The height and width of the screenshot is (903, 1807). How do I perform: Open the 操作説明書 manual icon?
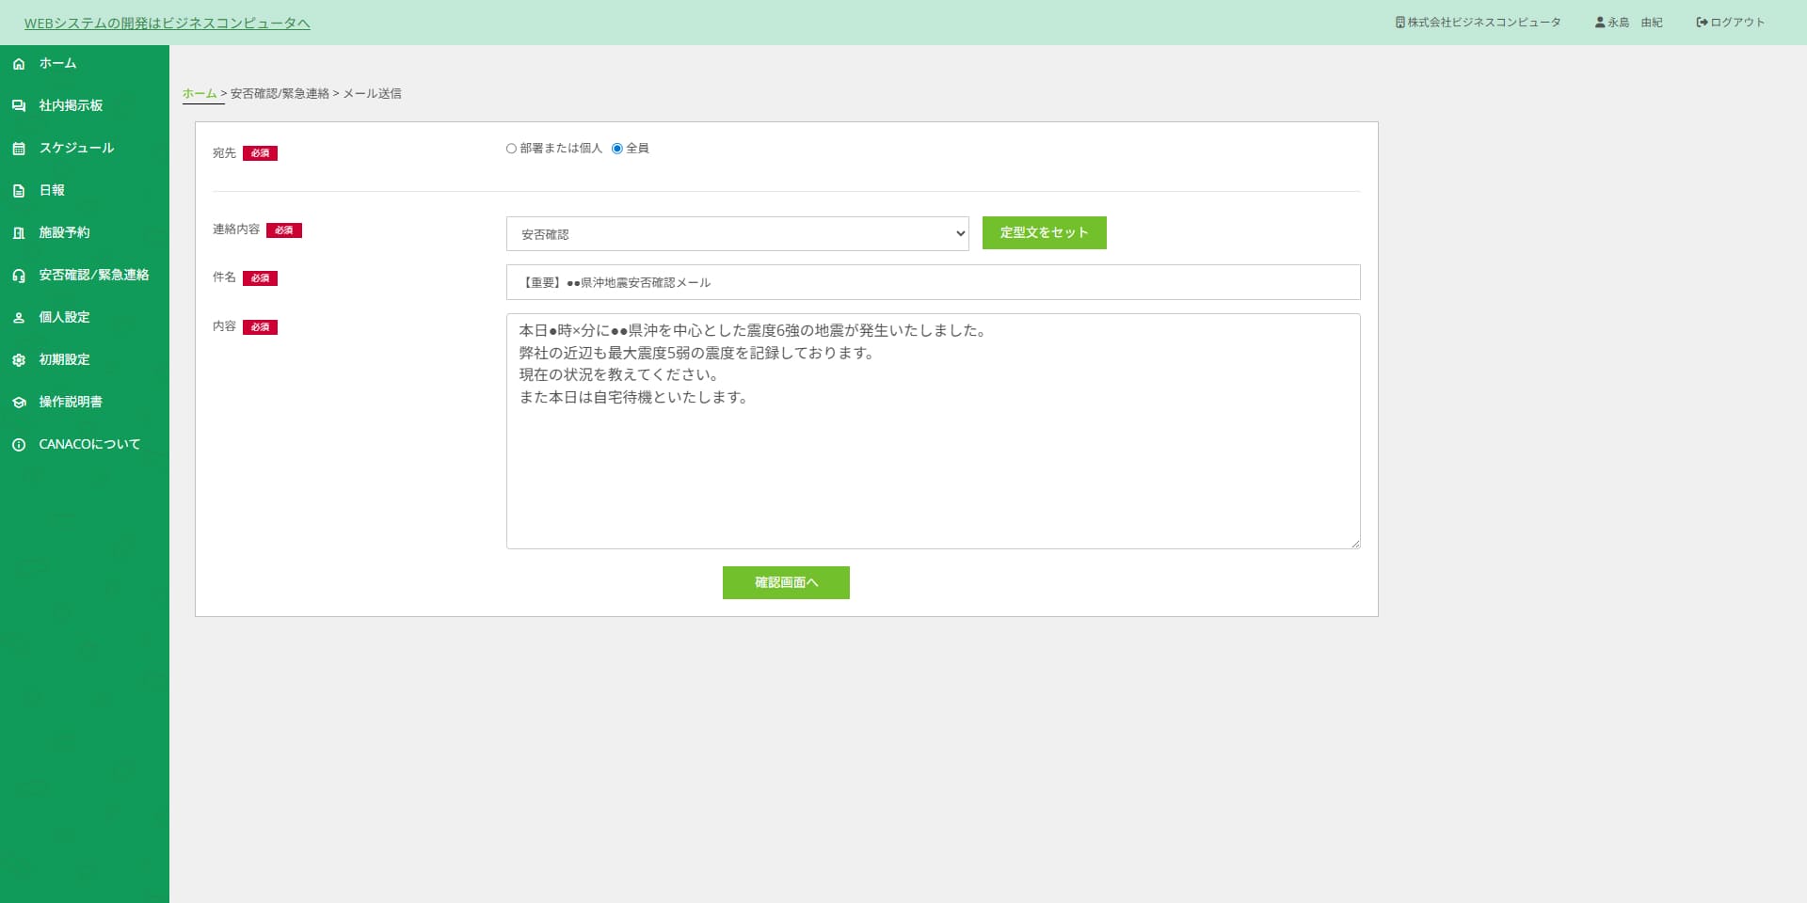[19, 402]
